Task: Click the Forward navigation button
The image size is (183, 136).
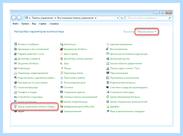Action: 19,18
